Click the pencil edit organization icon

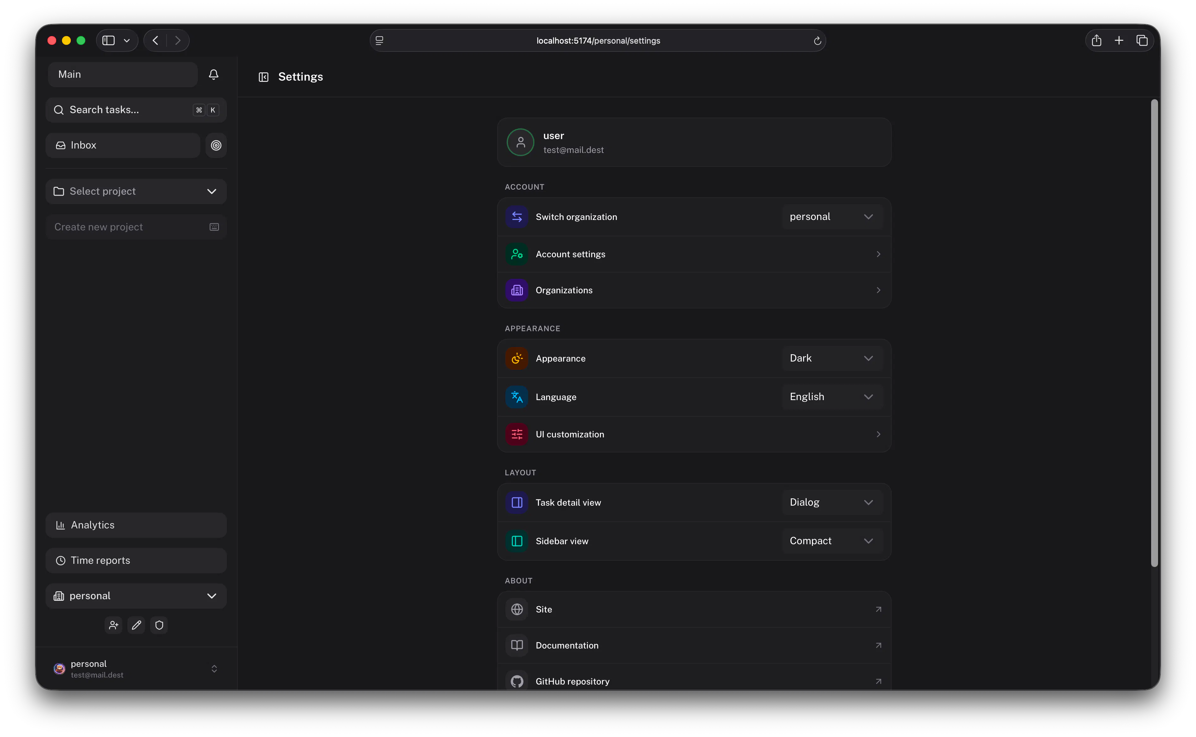tap(137, 625)
